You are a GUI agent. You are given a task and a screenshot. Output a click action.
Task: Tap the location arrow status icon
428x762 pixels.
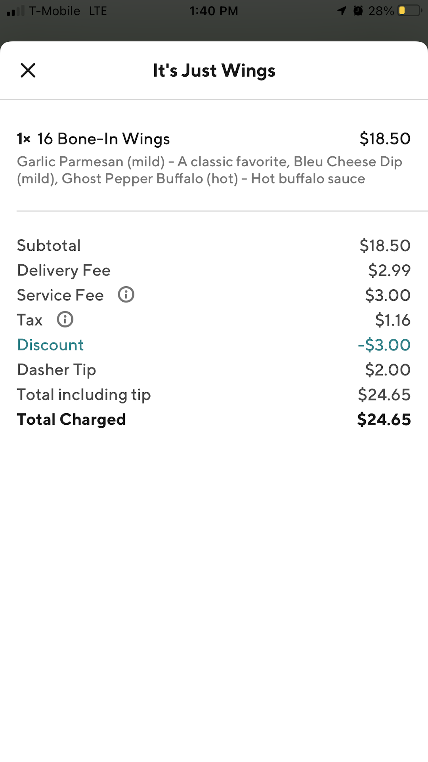pos(342,11)
